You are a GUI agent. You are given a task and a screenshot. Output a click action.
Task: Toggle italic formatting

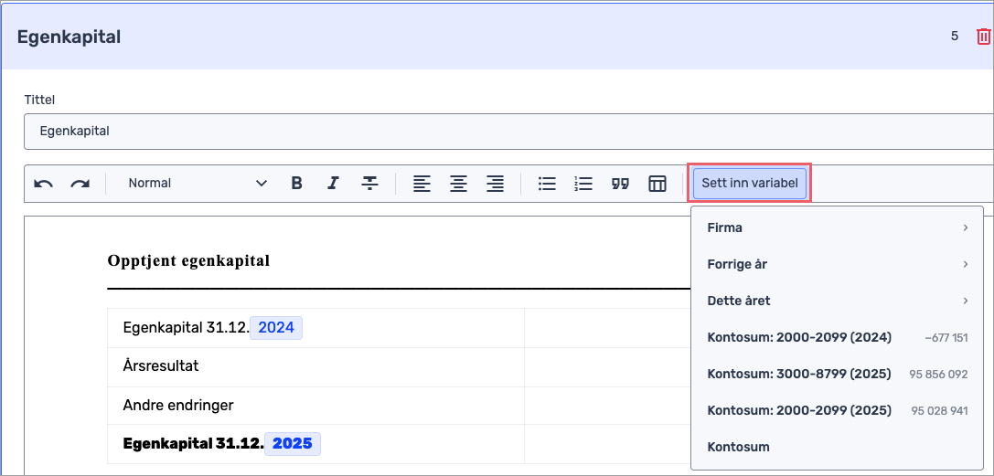pyautogui.click(x=333, y=184)
